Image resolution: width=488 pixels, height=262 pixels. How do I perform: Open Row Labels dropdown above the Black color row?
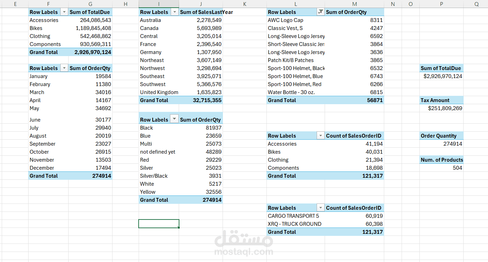(x=175, y=120)
